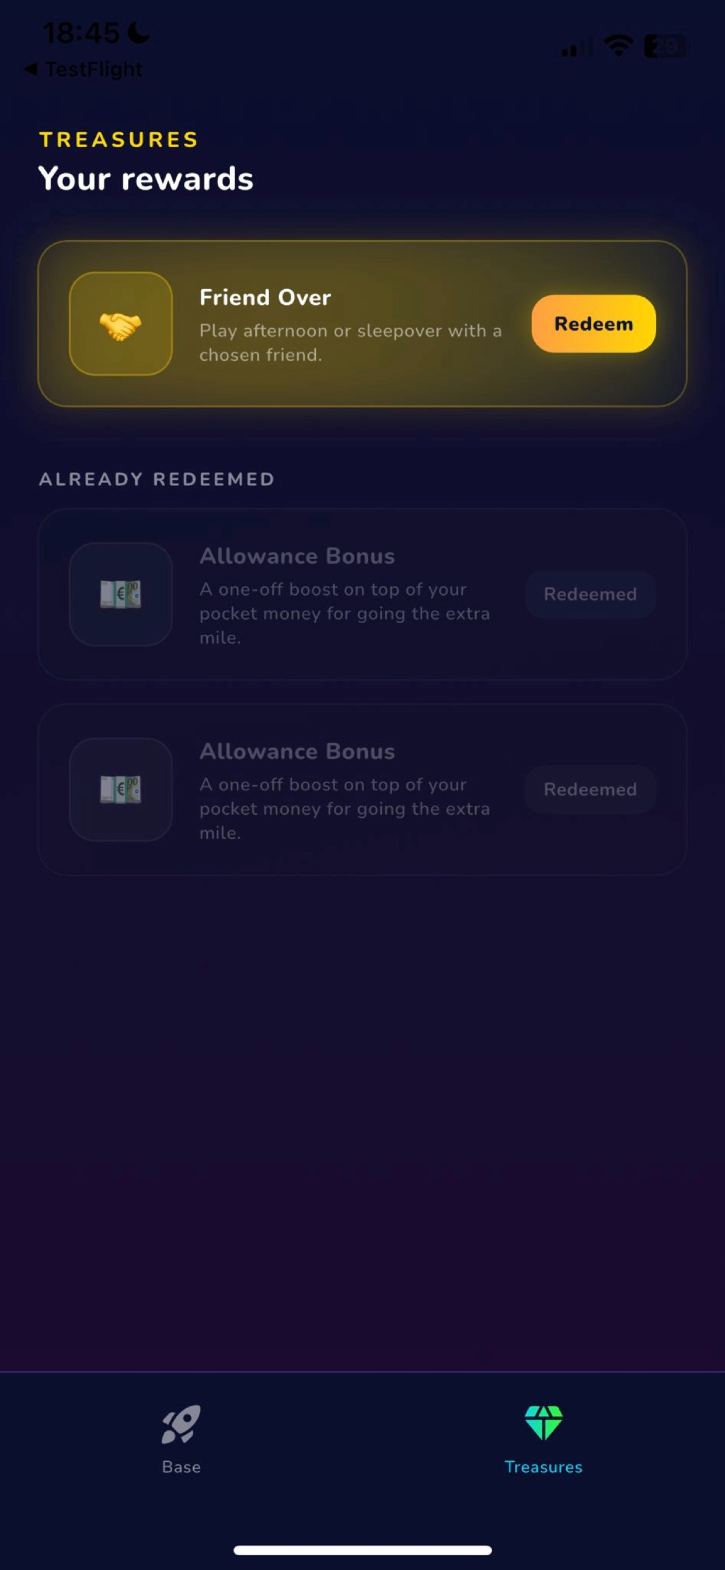Image resolution: width=725 pixels, height=1570 pixels.
Task: Tap the first Allowance Bonus euro banknote icon
Action: click(121, 594)
